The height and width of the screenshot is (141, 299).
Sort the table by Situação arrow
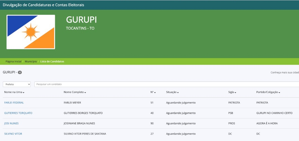tap(178, 92)
